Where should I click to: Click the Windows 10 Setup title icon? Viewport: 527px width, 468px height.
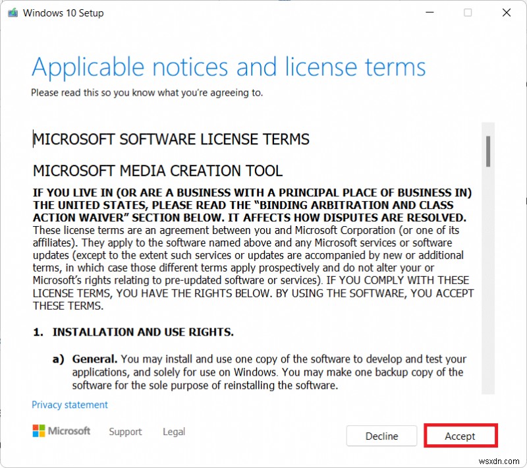[x=13, y=13]
